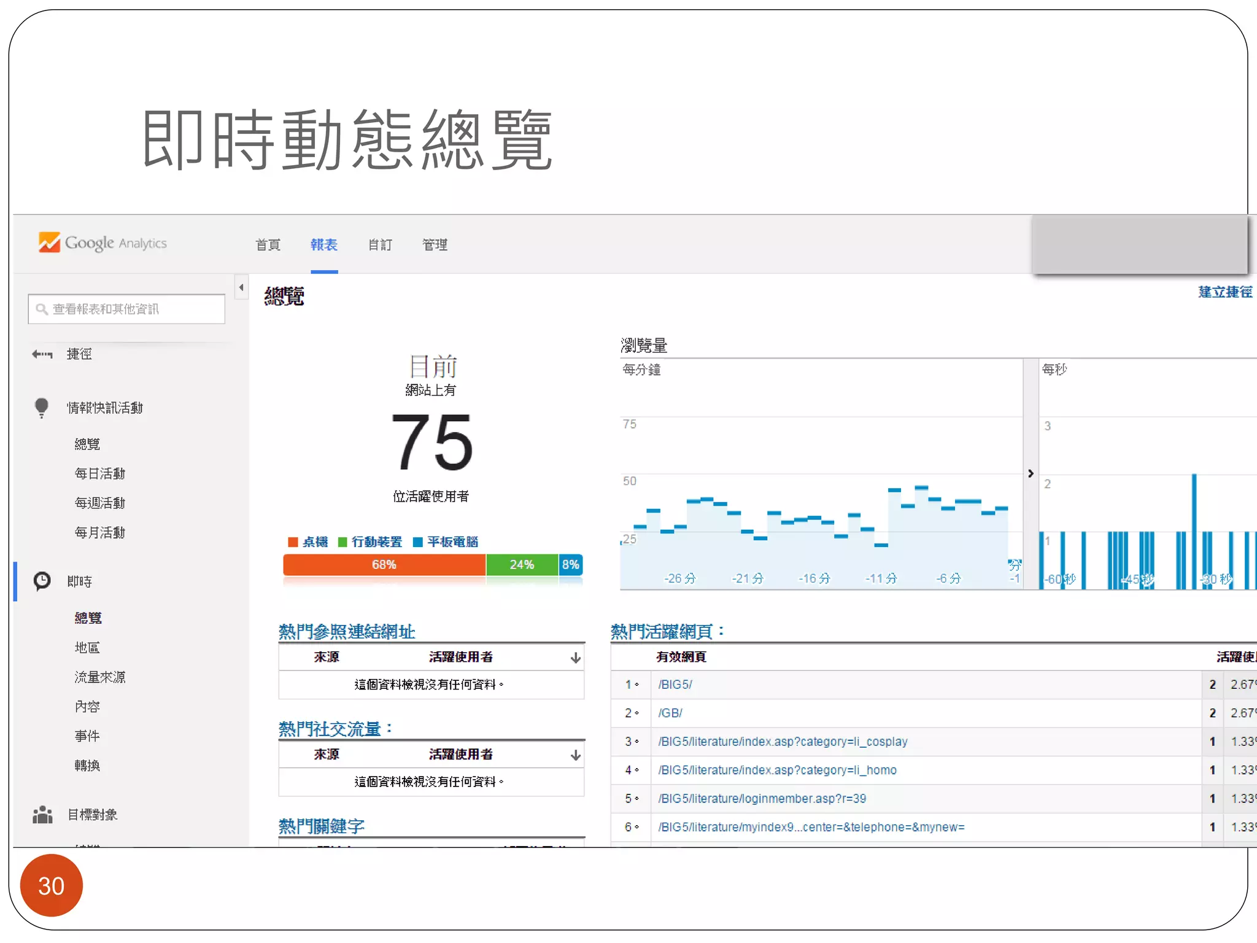This screenshot has width=1257, height=943.
Task: Open the li_cosplay category page link
Action: point(782,742)
